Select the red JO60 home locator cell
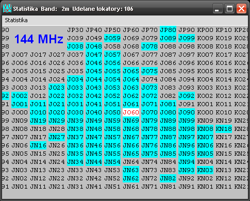Screen dimensions: 250x201 [x=131, y=112]
